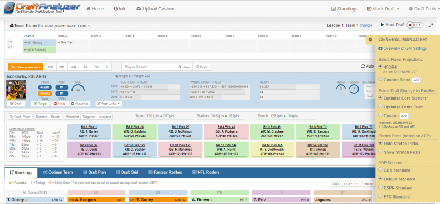440x204 pixels.
Task: Select the Custom Blend projections radio
Action: coord(381,79)
